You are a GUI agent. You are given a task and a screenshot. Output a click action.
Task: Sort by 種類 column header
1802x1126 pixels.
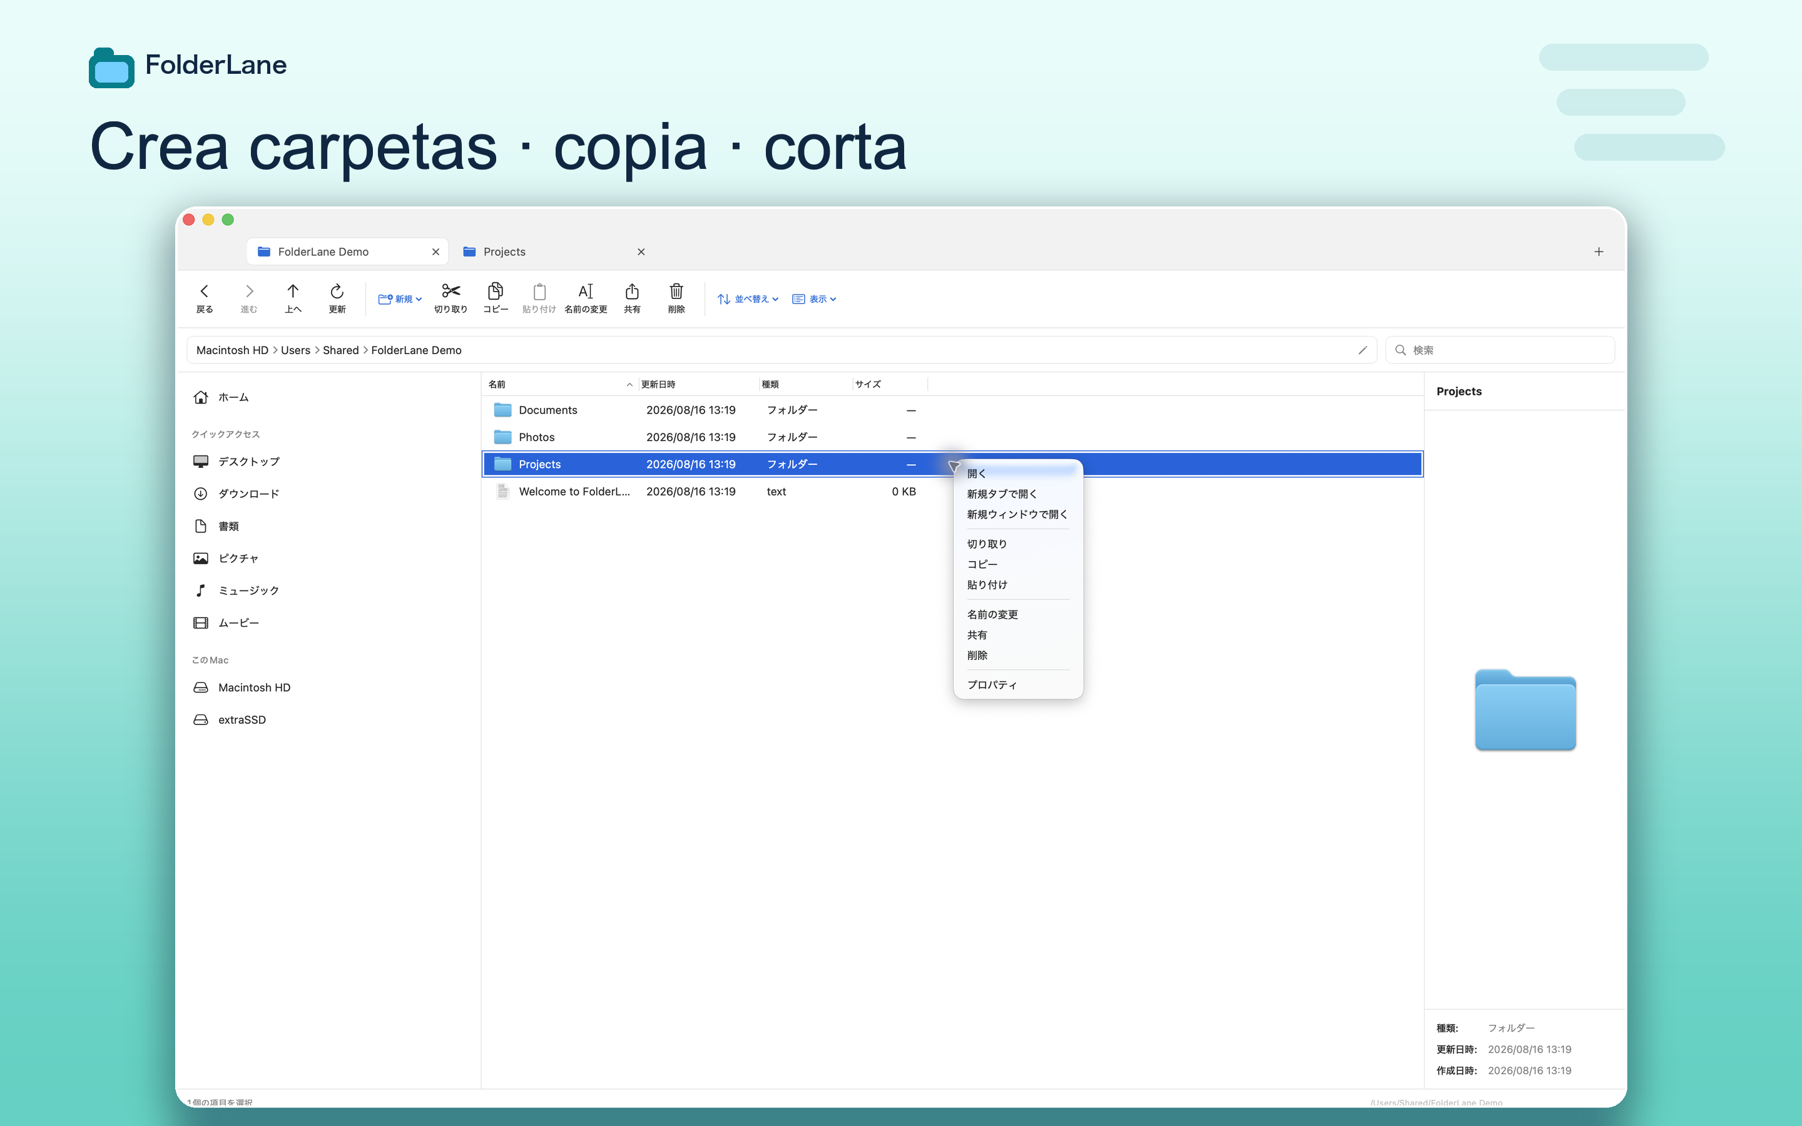[x=805, y=384]
